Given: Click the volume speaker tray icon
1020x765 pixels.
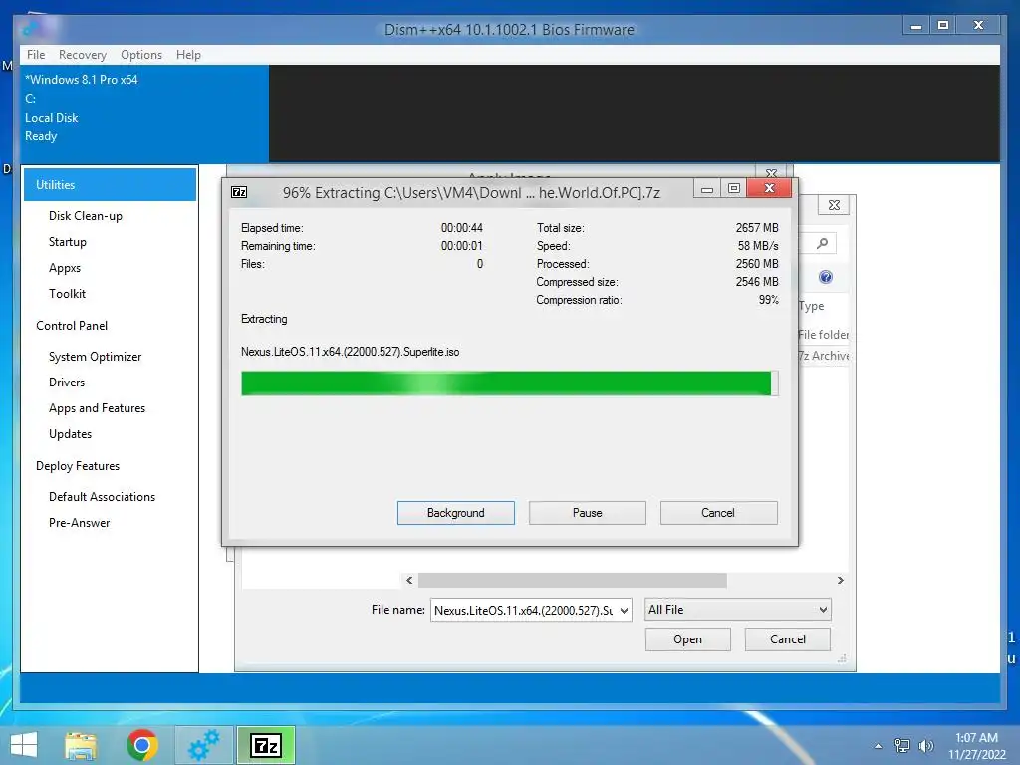Looking at the screenshot, I should 926,746.
